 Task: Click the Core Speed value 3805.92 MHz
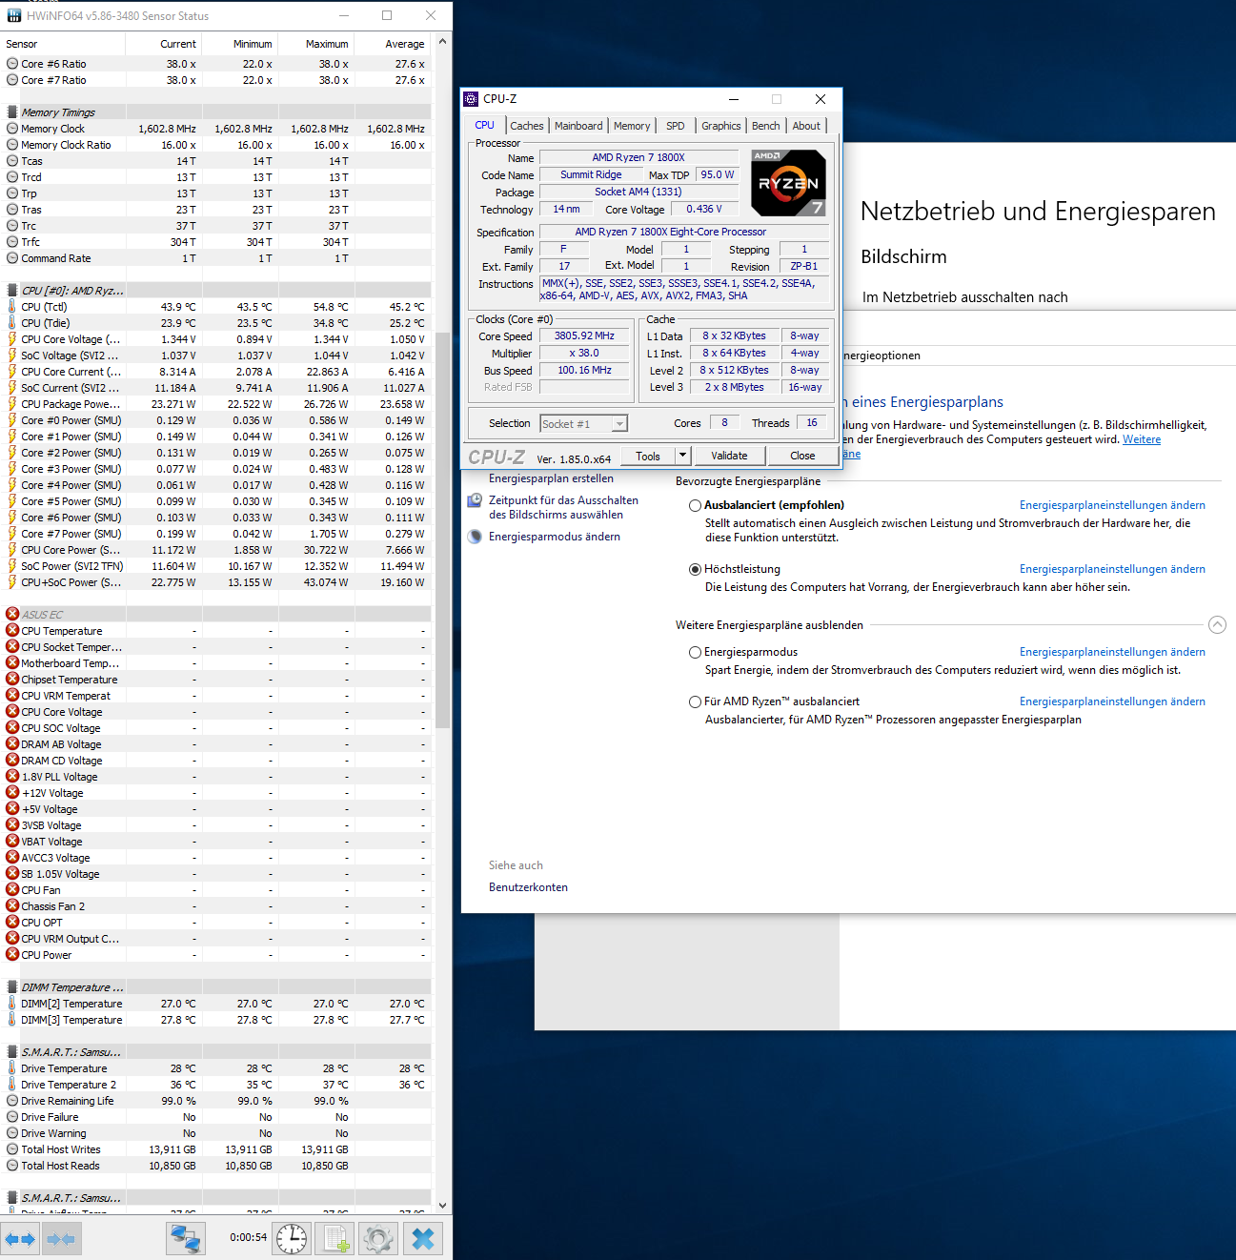[584, 335]
